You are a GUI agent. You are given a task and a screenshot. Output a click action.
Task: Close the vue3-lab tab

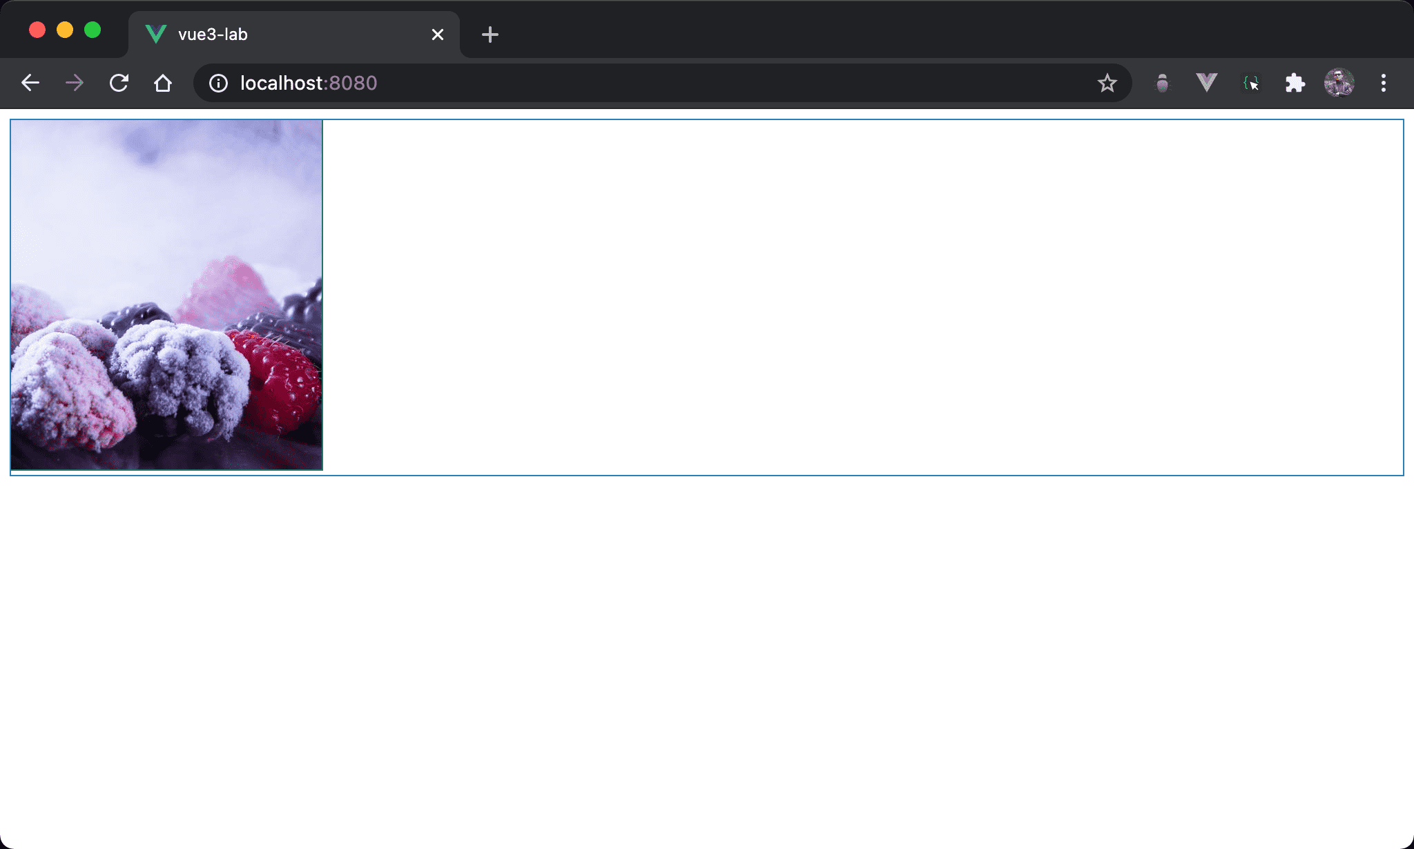[437, 35]
